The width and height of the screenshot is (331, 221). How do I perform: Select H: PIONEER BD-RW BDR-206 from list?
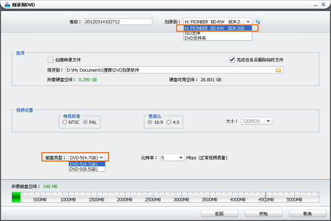click(217, 28)
